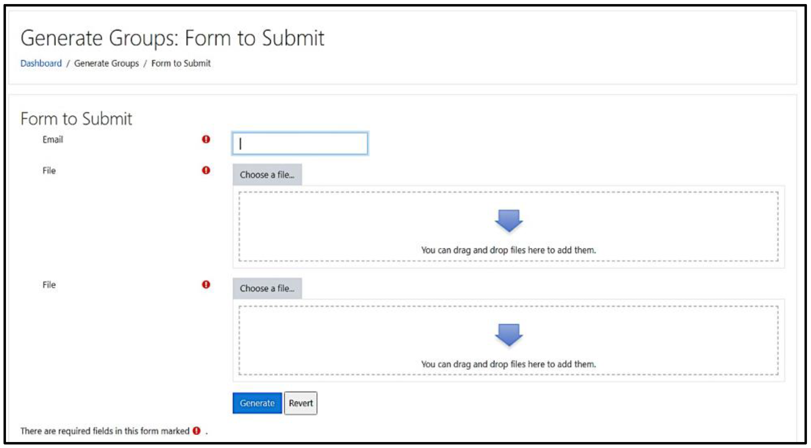
Task: Click the drag and drop text in the upper file area
Action: click(509, 250)
